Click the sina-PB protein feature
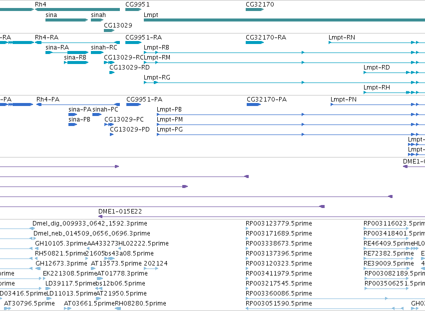425x311 pixels. coord(72,124)
